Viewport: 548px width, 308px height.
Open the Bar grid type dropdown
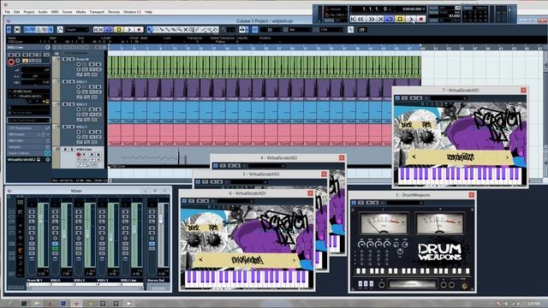pyautogui.click(x=301, y=30)
